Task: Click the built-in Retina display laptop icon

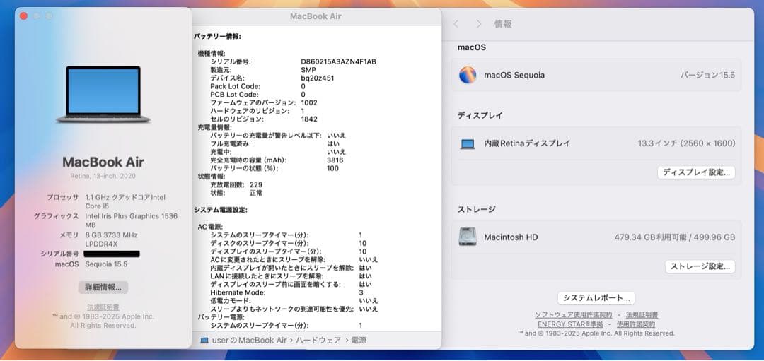Action: (468, 144)
